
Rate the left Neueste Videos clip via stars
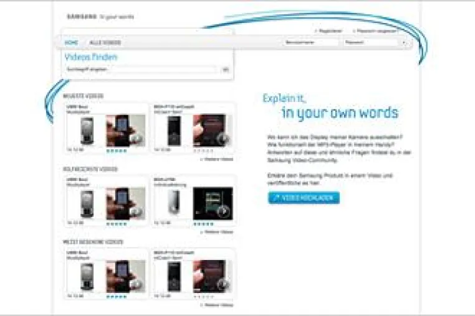pos(117,151)
